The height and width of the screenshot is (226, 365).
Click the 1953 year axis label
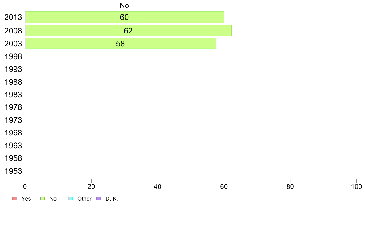pyautogui.click(x=13, y=171)
